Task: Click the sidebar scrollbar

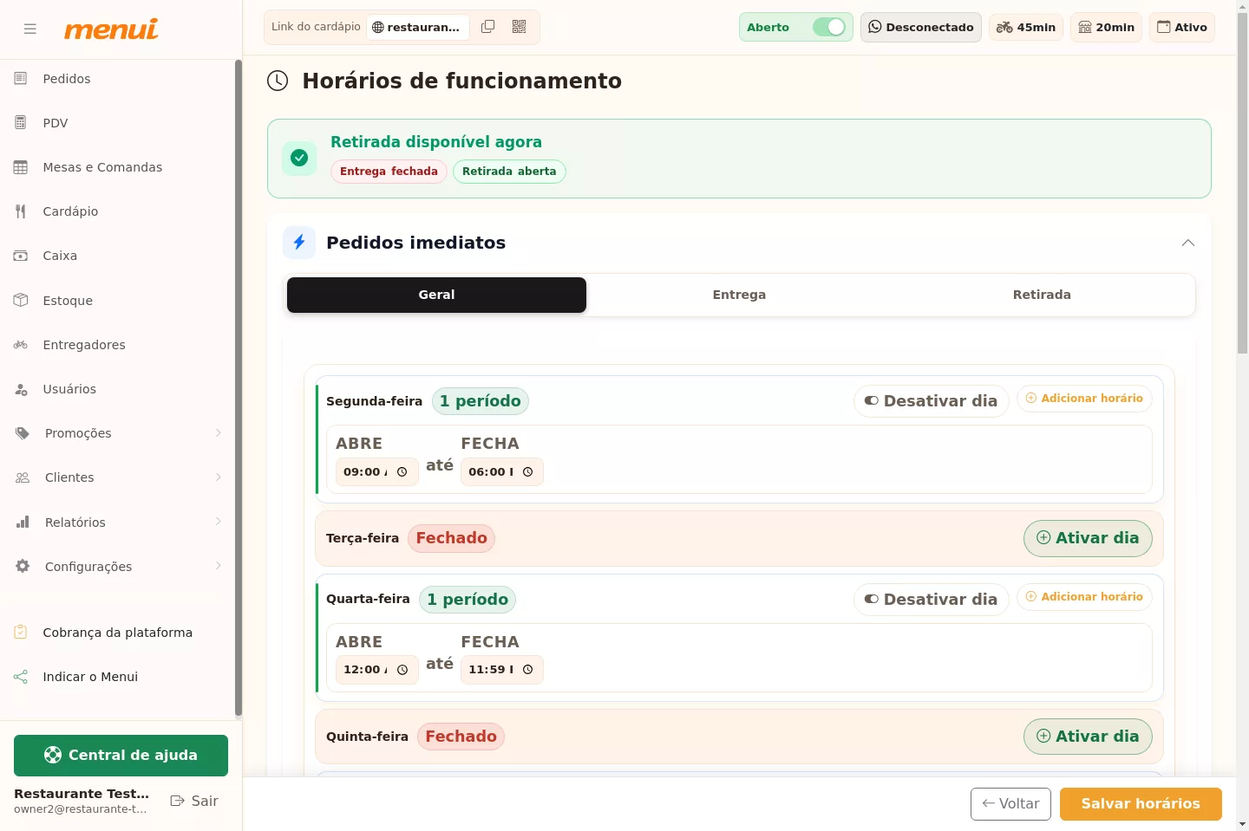Action: click(x=239, y=388)
